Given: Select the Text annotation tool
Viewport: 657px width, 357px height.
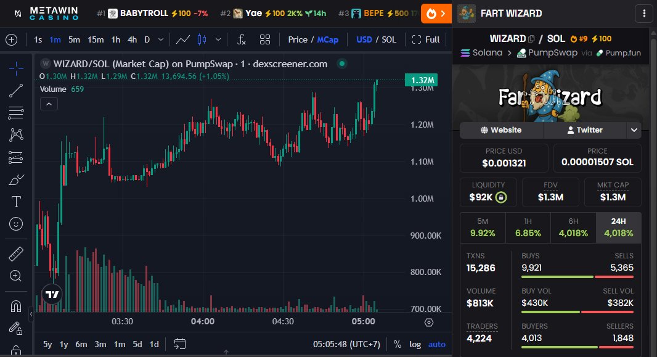Looking at the screenshot, I should point(16,202).
